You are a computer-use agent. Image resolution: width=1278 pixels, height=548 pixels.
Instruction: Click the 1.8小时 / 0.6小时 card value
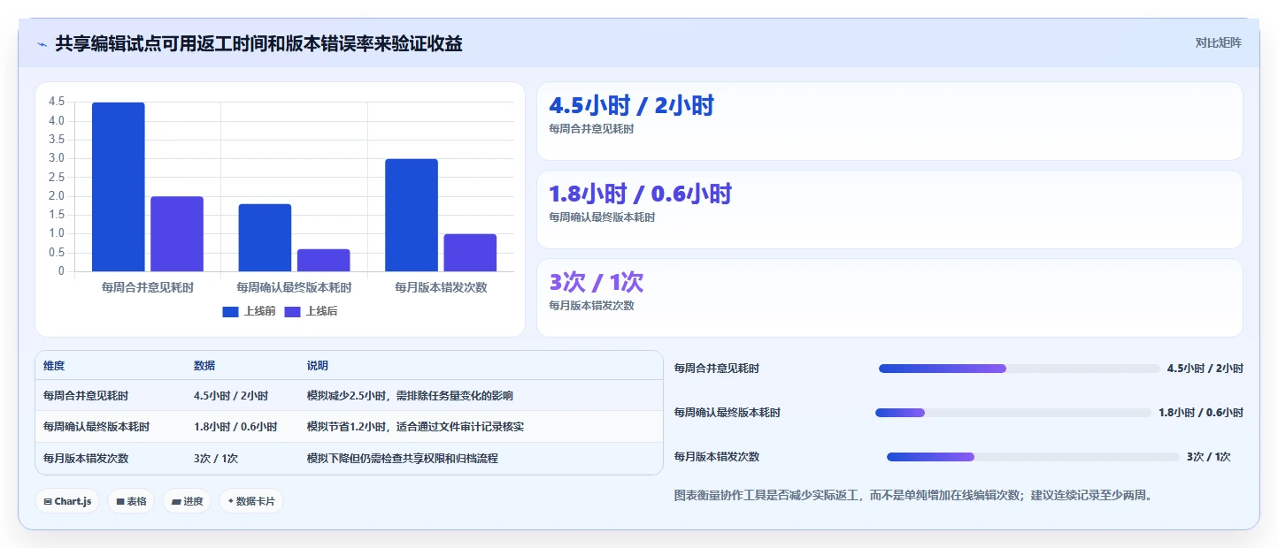[641, 194]
